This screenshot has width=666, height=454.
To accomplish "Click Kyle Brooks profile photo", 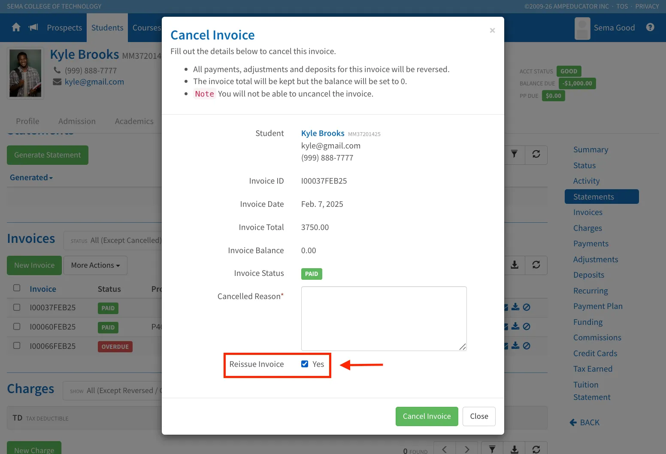I will [25, 73].
